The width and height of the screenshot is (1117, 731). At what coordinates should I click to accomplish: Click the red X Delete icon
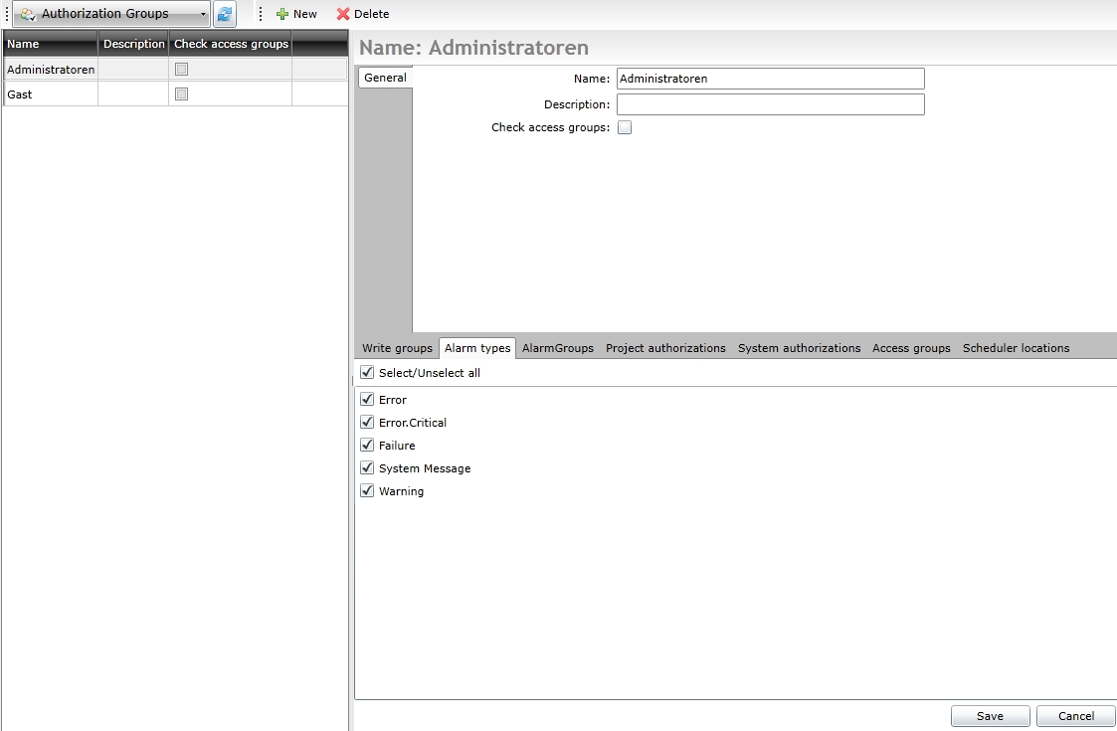(x=343, y=14)
